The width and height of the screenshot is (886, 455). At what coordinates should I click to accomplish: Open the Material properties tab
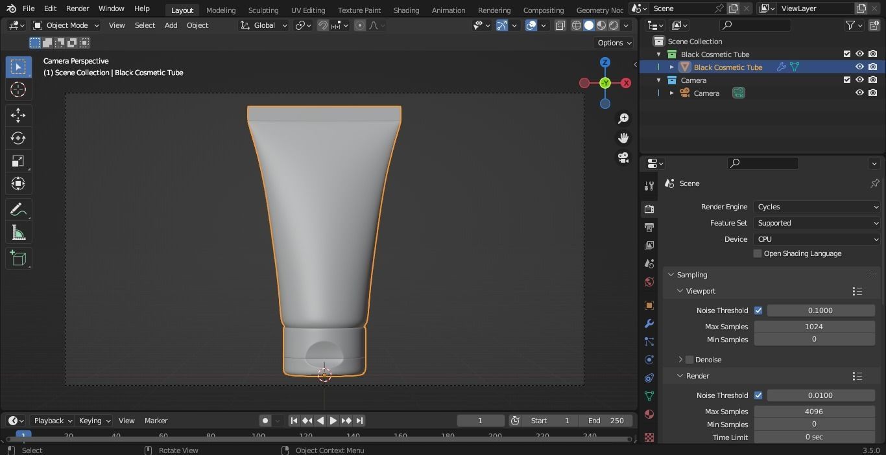click(649, 414)
